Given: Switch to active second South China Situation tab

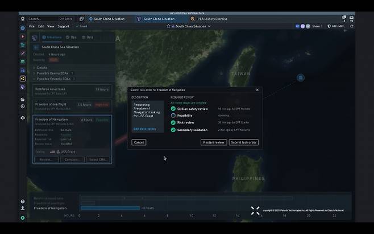Looking at the screenshot, I should [x=157, y=19].
